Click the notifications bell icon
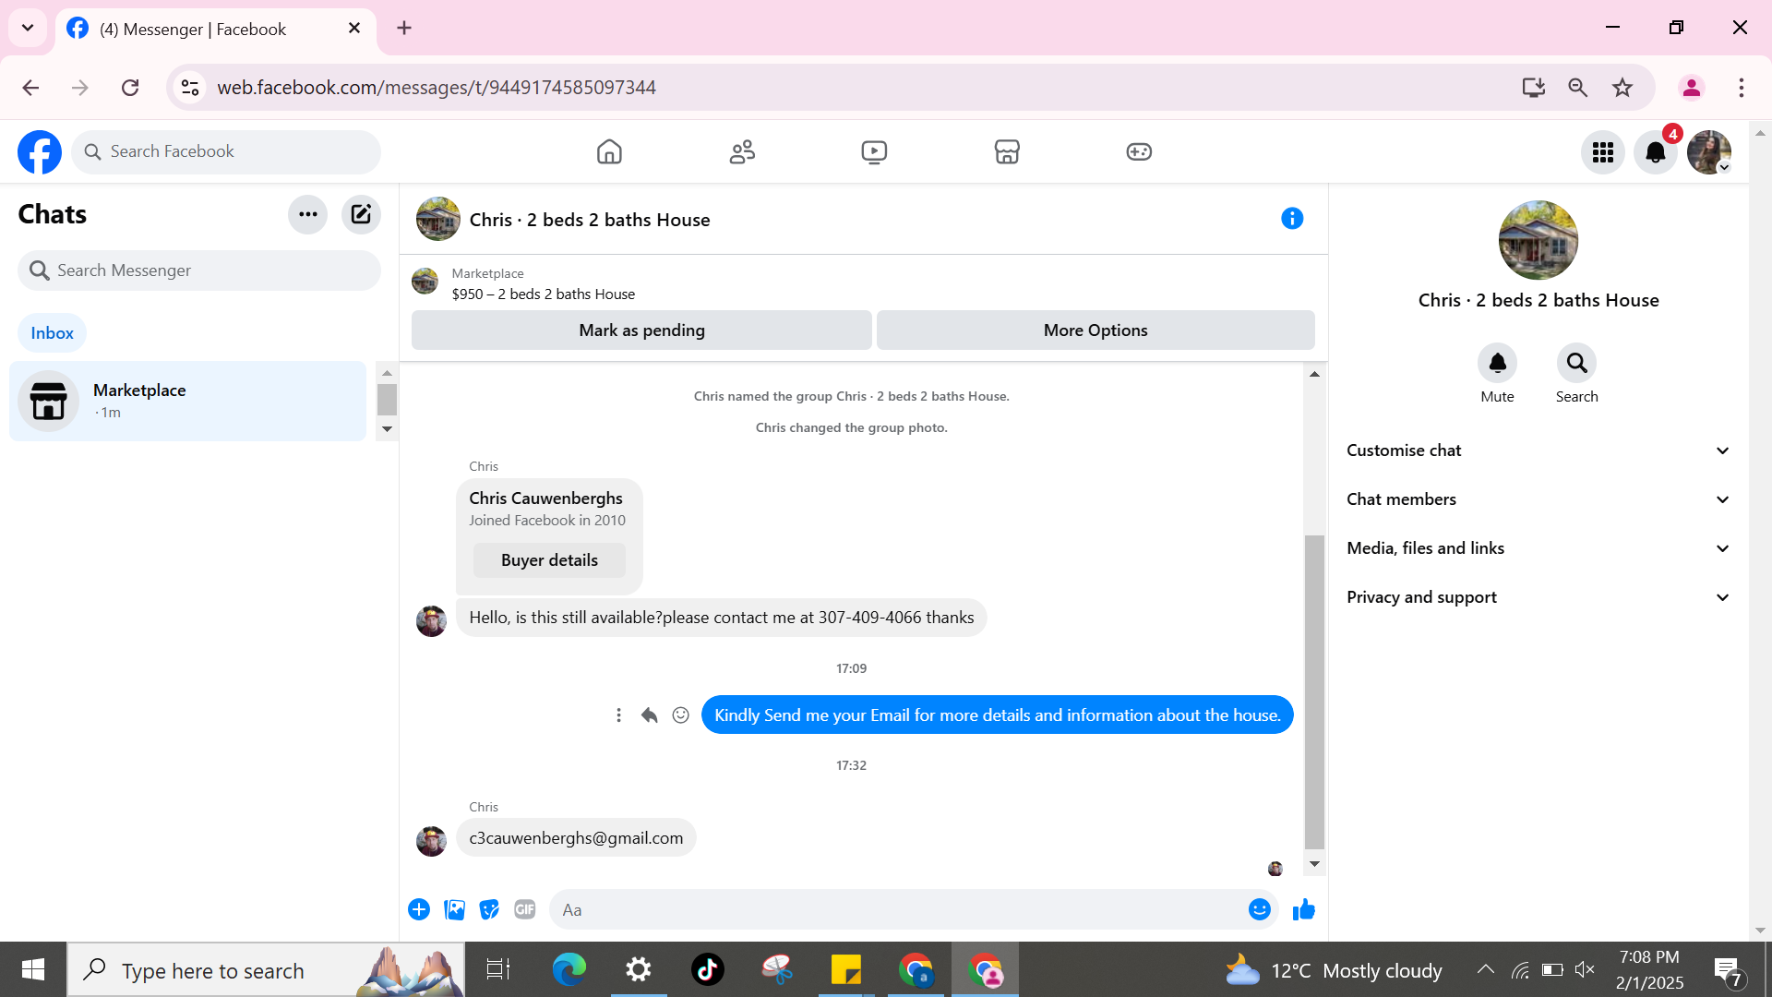 pos(1656,152)
